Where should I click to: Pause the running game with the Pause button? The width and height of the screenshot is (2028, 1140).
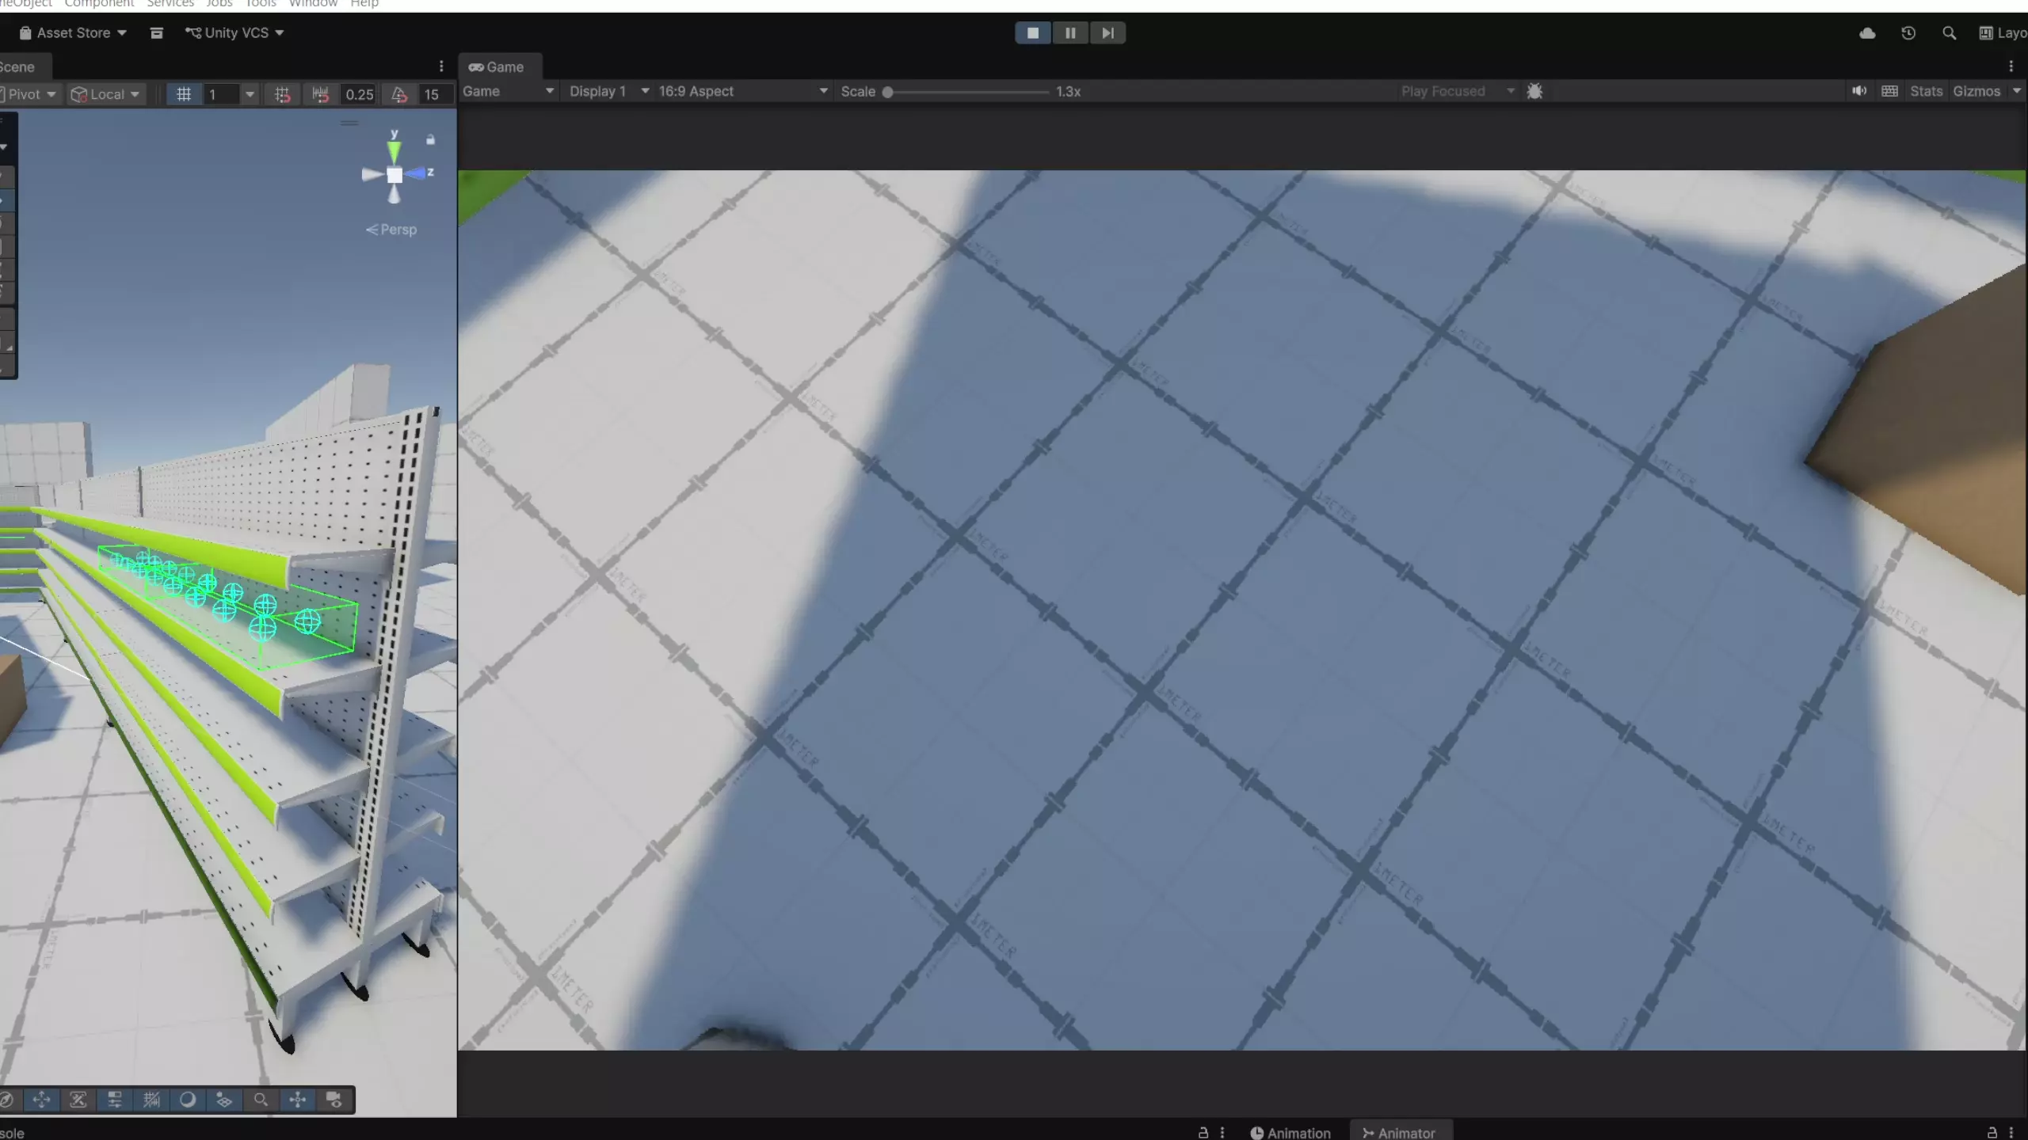(1070, 33)
